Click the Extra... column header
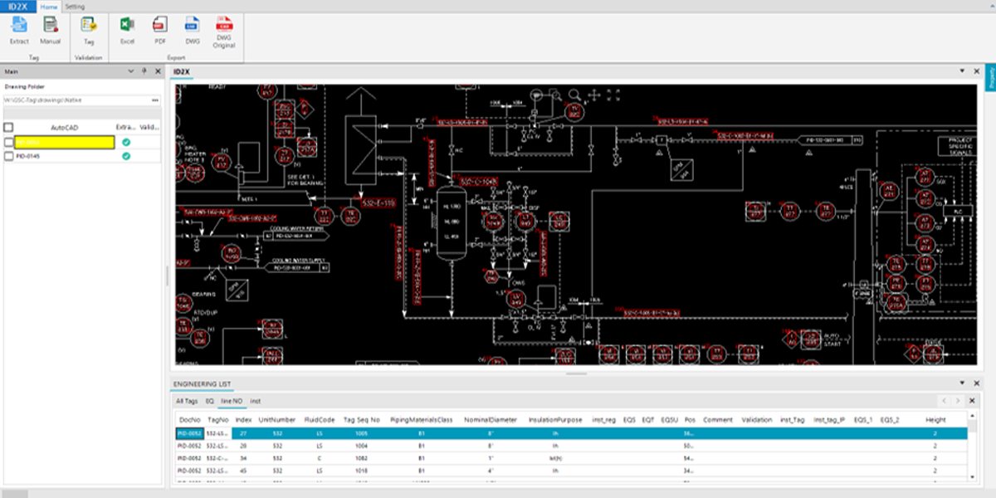This screenshot has height=498, width=996. pyautogui.click(x=125, y=127)
